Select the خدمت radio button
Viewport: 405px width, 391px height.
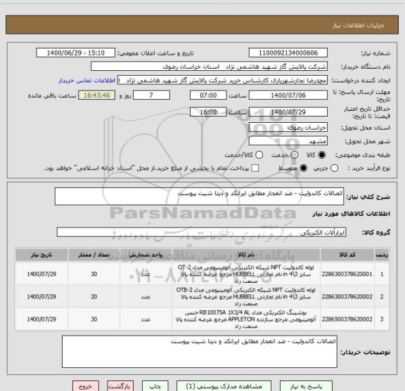[295, 154]
